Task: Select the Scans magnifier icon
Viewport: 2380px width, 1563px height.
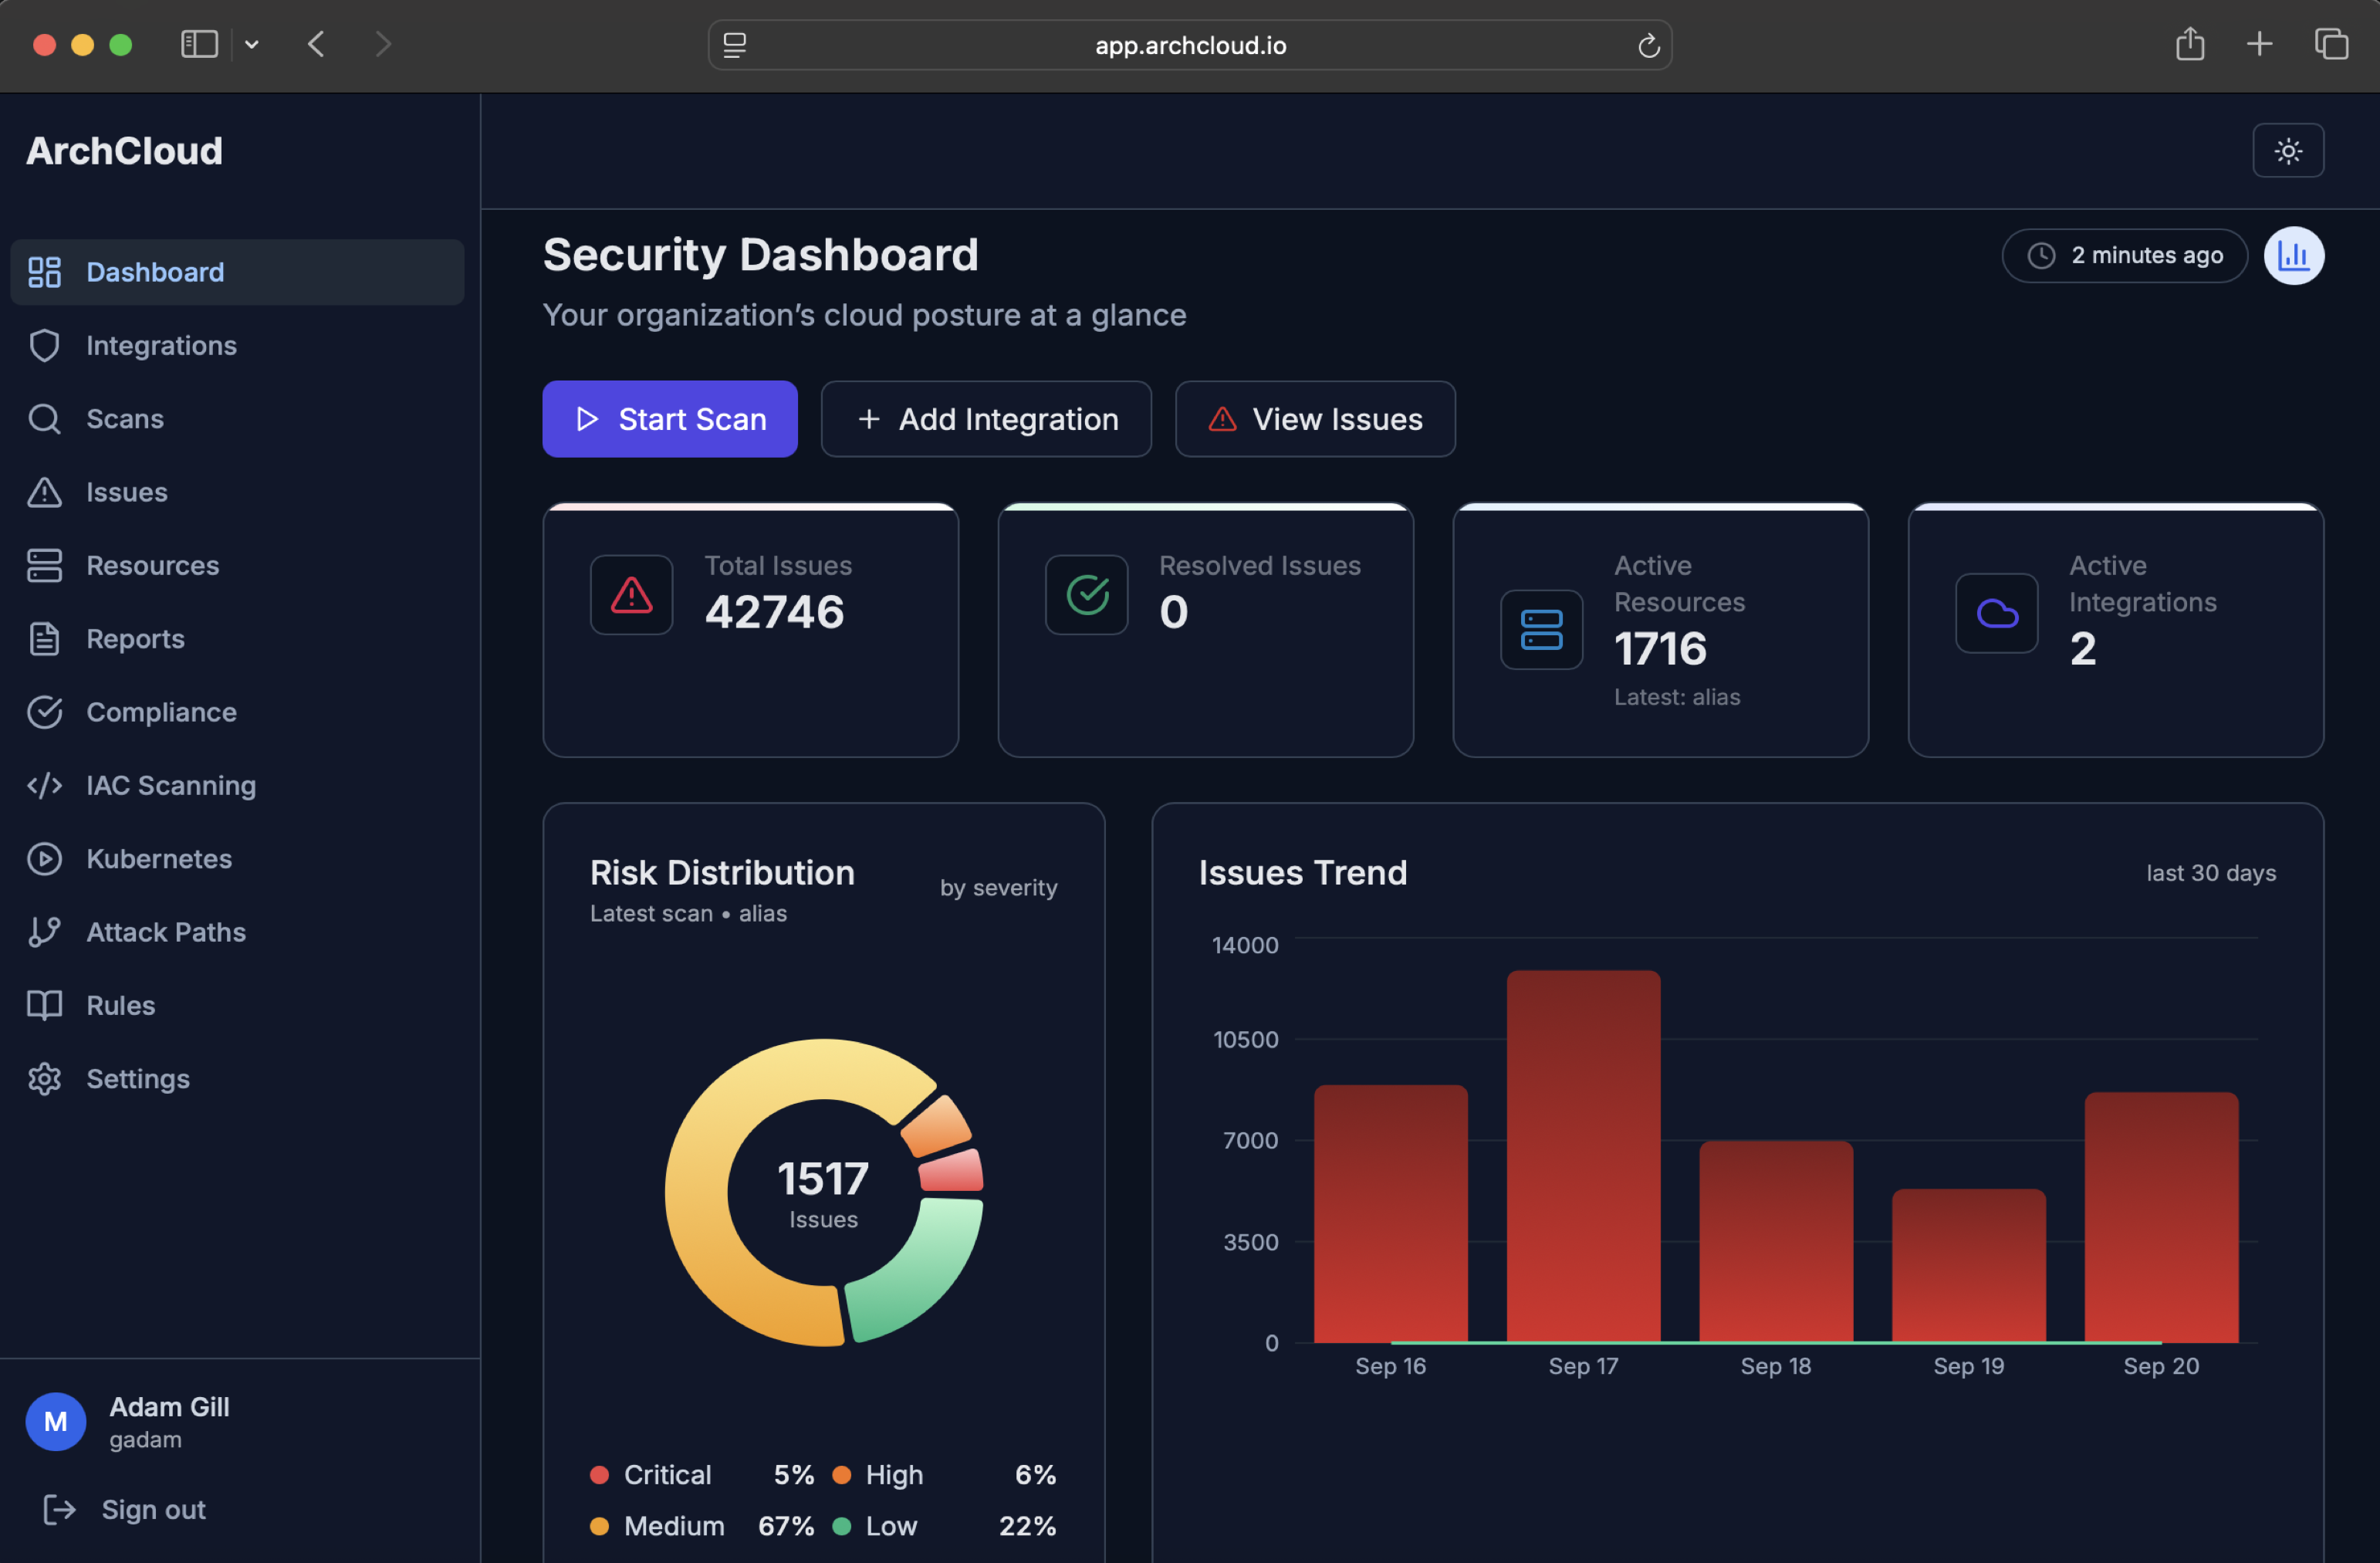Action: click(x=44, y=418)
